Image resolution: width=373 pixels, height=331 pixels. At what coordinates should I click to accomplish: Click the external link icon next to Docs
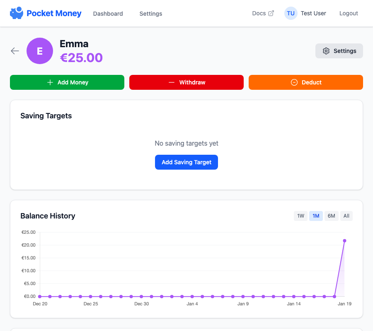click(x=271, y=13)
